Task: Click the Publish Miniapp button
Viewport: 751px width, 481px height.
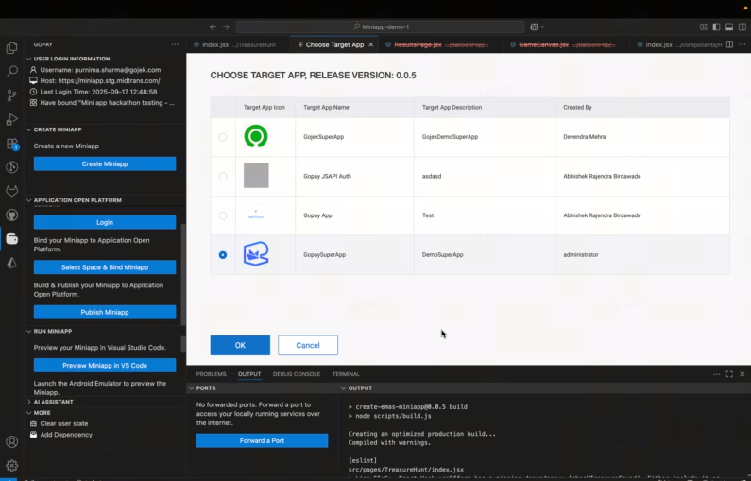Action: (x=105, y=312)
